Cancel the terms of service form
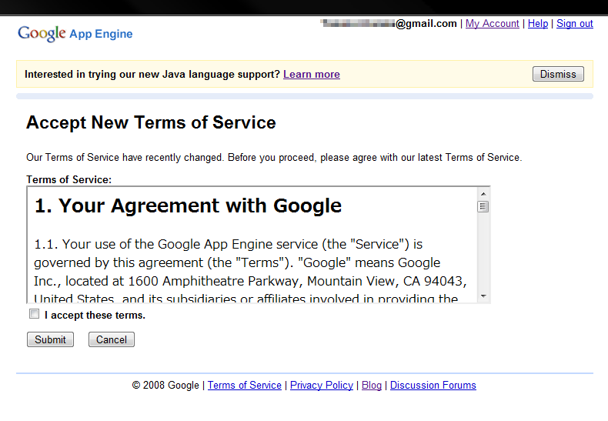The image size is (608, 421). click(x=112, y=339)
